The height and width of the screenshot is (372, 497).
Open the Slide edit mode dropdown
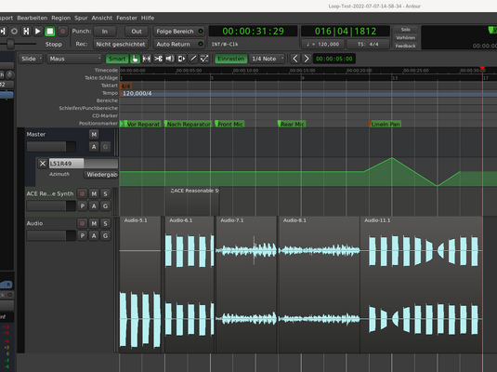click(31, 59)
